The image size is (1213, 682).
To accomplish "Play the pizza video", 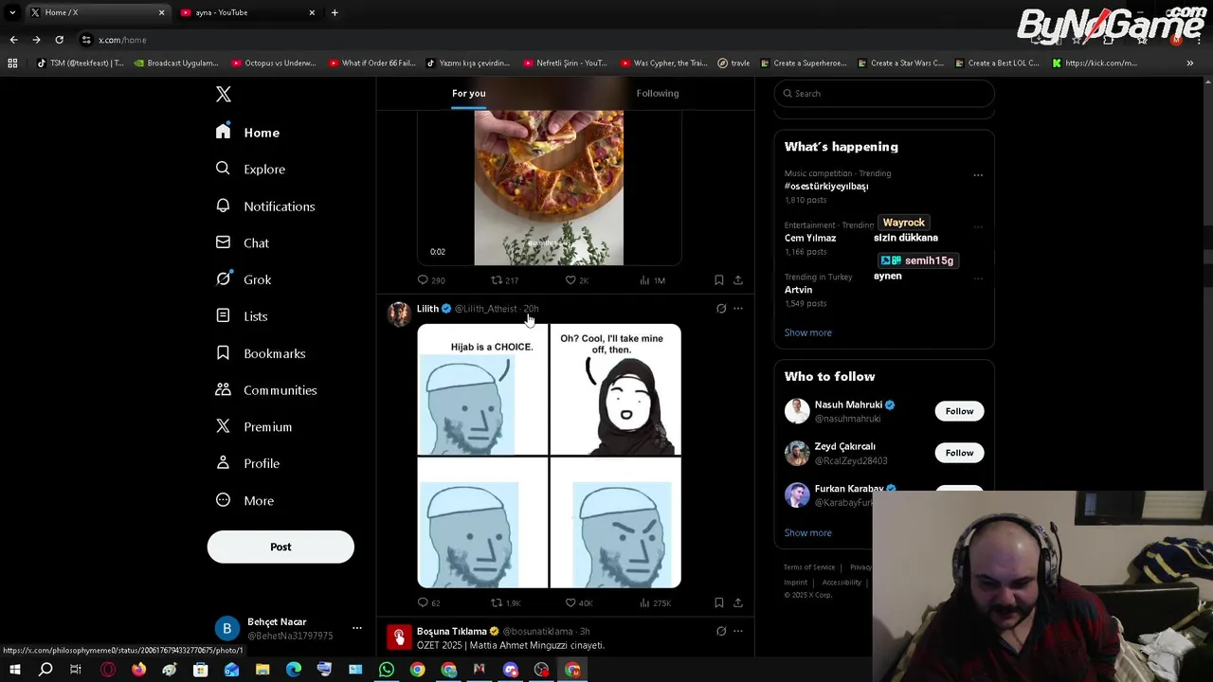I will [549, 188].
